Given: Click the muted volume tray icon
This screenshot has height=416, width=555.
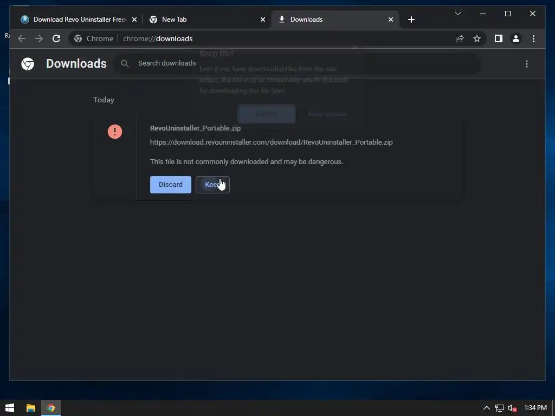Looking at the screenshot, I should pos(512,408).
